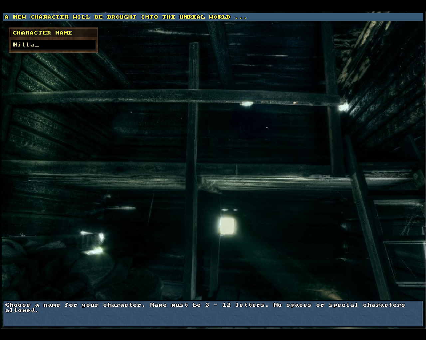Click the CHARACTER NAME header label
The width and height of the screenshot is (426, 340).
[43, 33]
